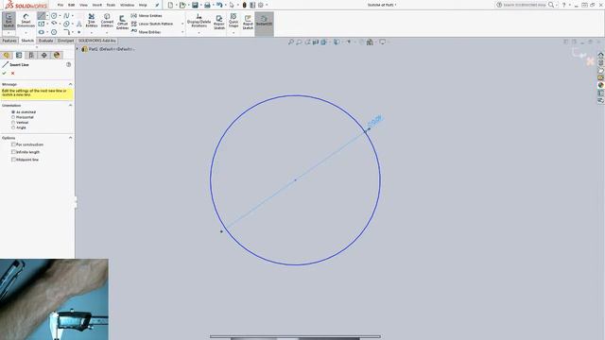Click the Print icon
605x340 pixels.
tap(207, 5)
